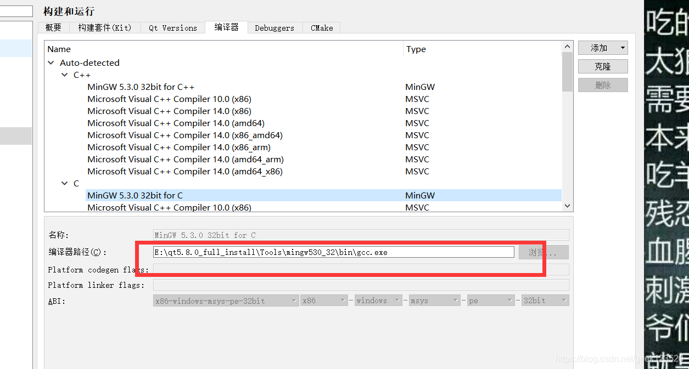The image size is (689, 369).
Task: Select MinGW 5.3.0 32bit for C row
Action: click(x=323, y=196)
